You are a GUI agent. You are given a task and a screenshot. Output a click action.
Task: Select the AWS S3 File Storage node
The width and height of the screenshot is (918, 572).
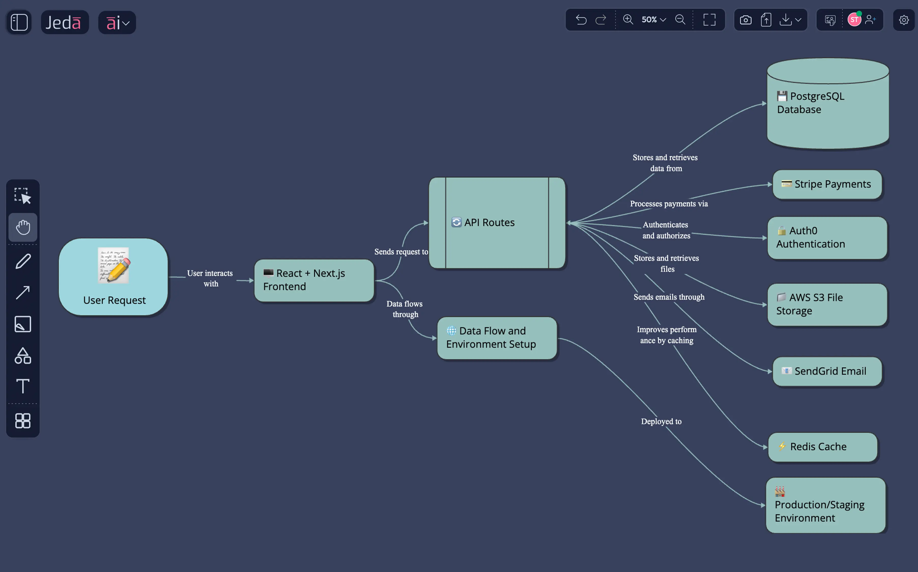pyautogui.click(x=827, y=305)
